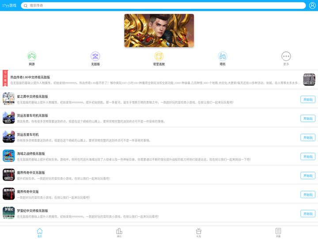Open the 更多 three-dots category
Image resolution: width=318 pixels, height=239 pixels.
click(286, 56)
